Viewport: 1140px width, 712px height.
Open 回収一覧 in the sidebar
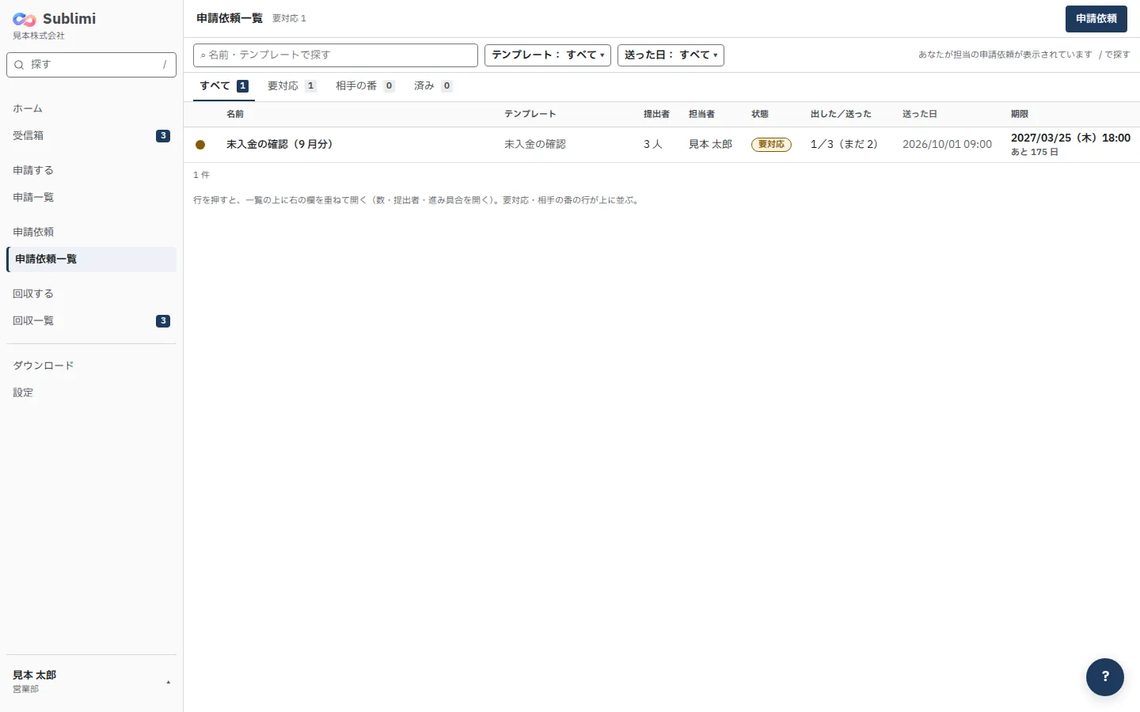coord(91,321)
